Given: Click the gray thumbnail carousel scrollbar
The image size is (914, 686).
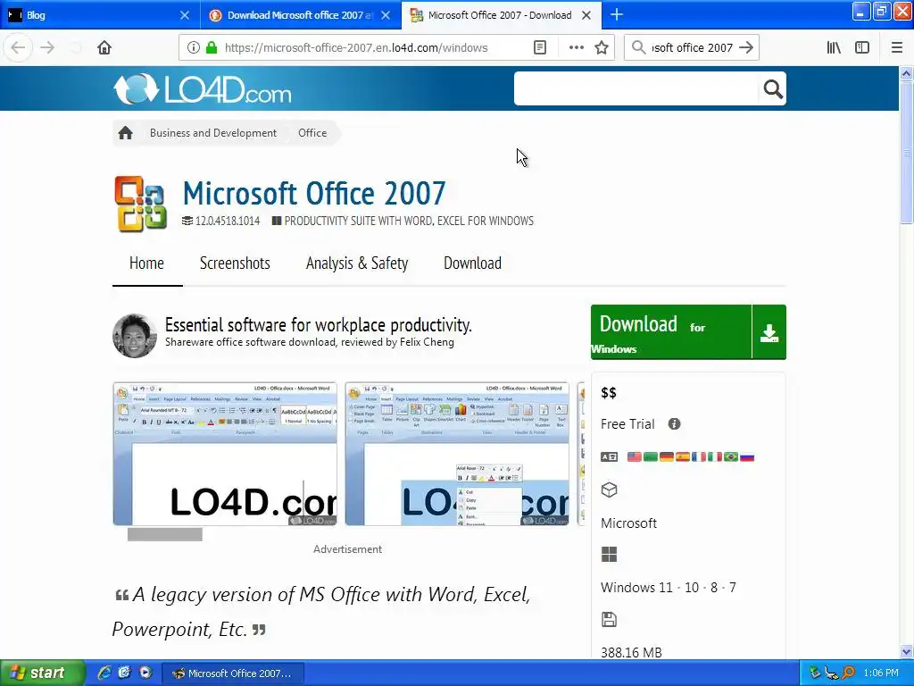Looking at the screenshot, I should click(x=165, y=534).
